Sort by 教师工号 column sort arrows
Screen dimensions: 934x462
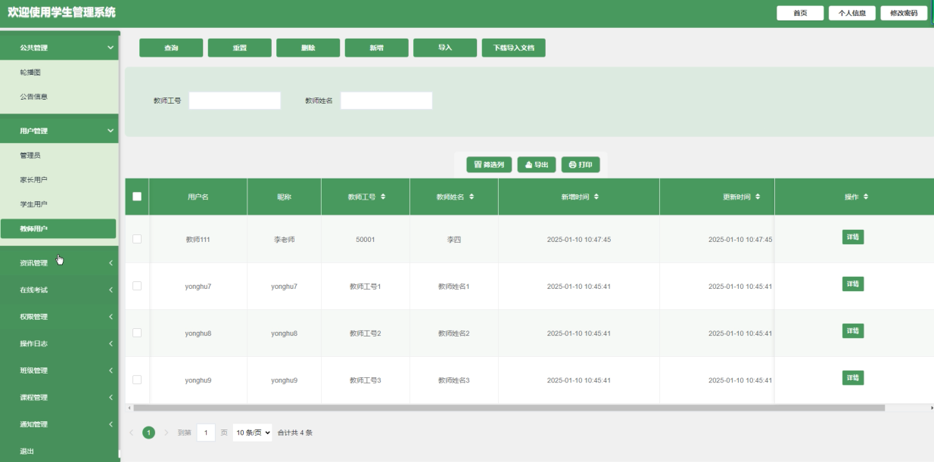point(383,197)
